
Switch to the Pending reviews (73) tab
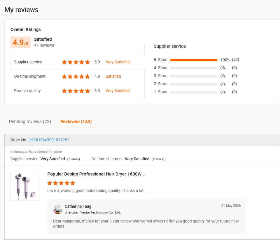pyautogui.click(x=30, y=122)
